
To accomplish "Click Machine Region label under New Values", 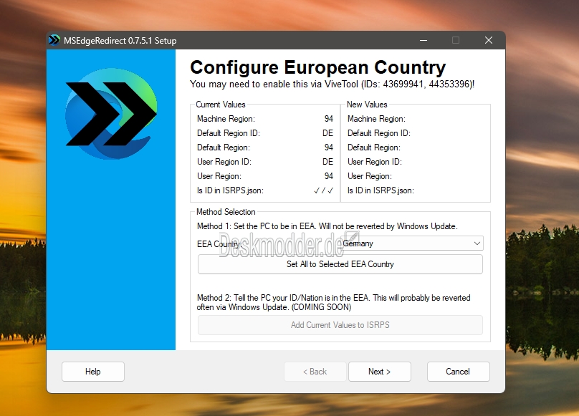I will [x=377, y=119].
